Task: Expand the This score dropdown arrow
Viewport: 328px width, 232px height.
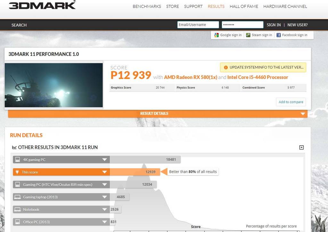Action: [105, 172]
